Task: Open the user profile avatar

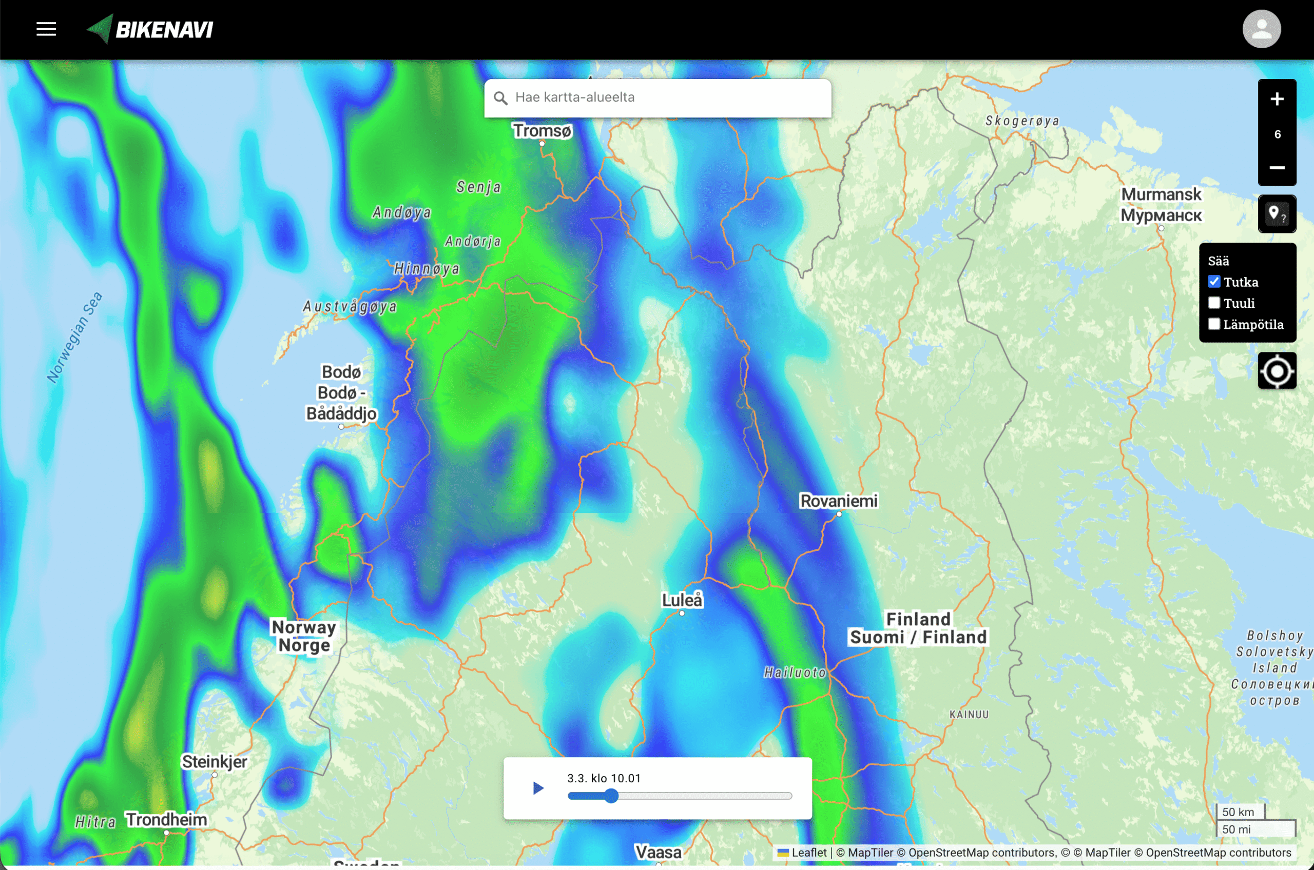Action: point(1261,29)
